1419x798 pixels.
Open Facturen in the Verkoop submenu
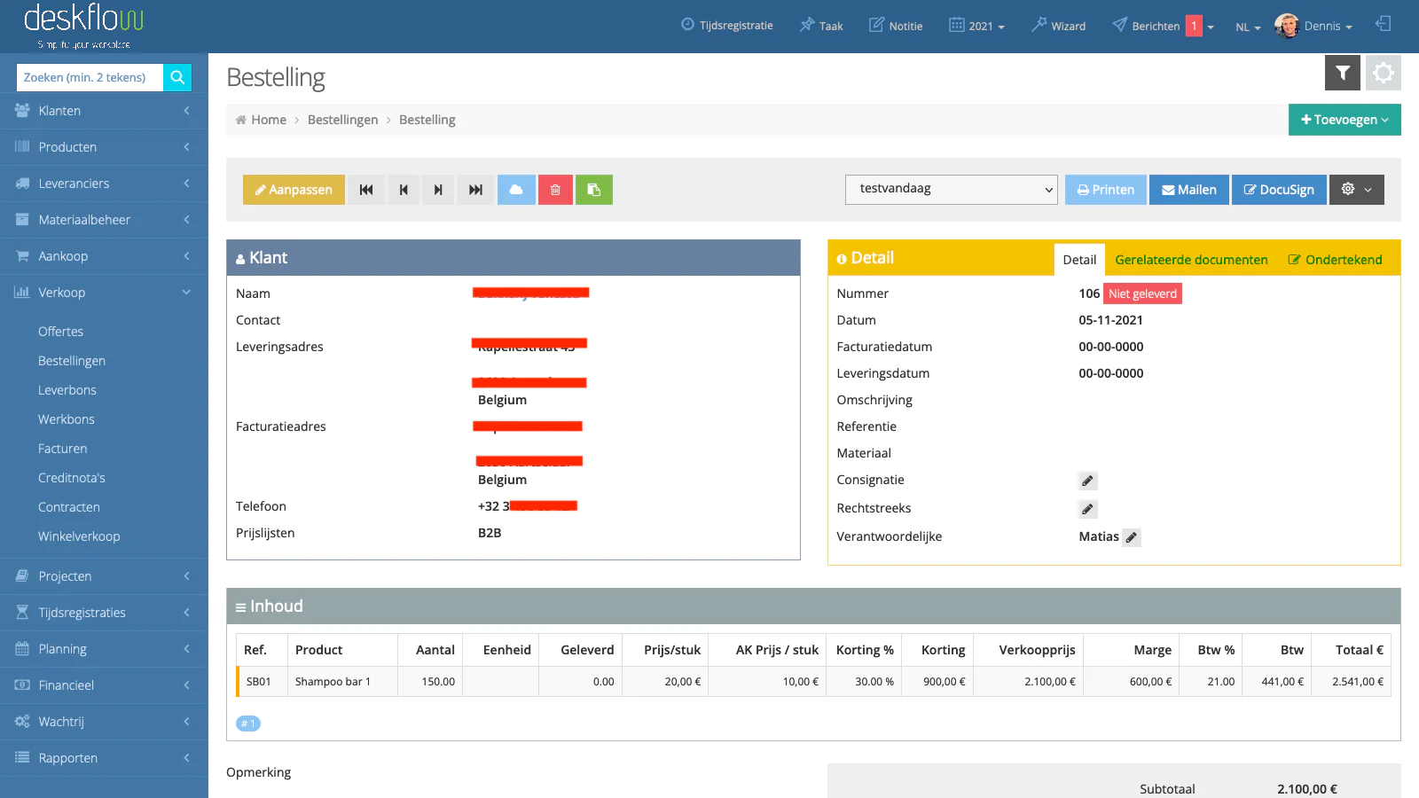pos(63,449)
